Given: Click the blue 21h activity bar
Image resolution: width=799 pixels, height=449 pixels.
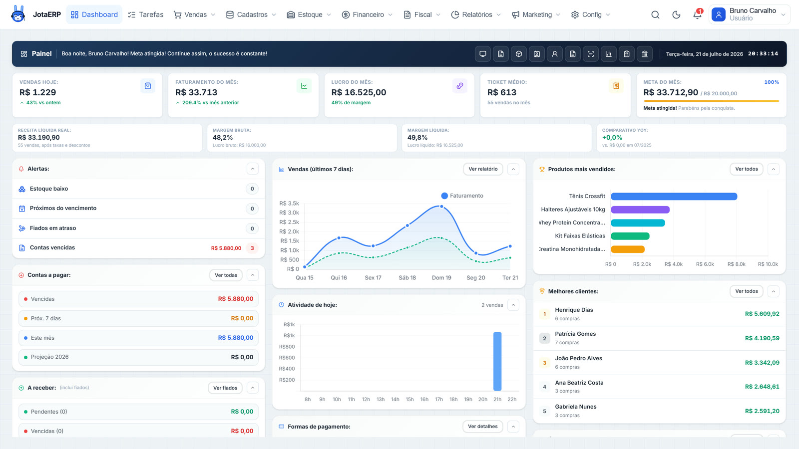Looking at the screenshot, I should tap(497, 361).
